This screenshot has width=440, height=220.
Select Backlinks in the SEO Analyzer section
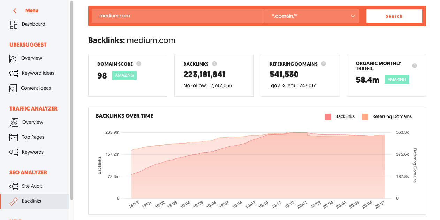(x=35, y=201)
